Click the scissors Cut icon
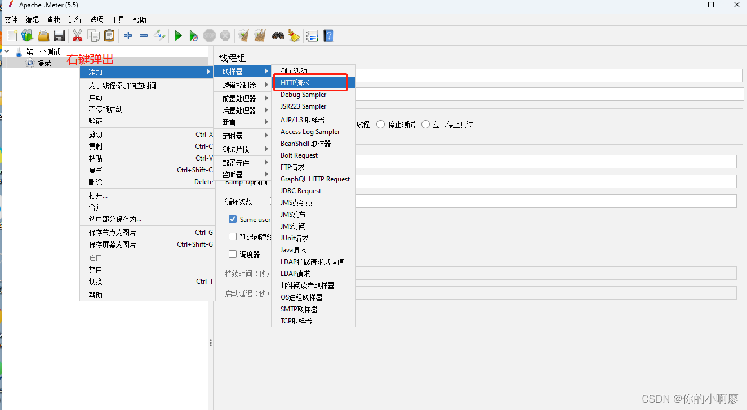This screenshot has width=747, height=410. click(77, 35)
